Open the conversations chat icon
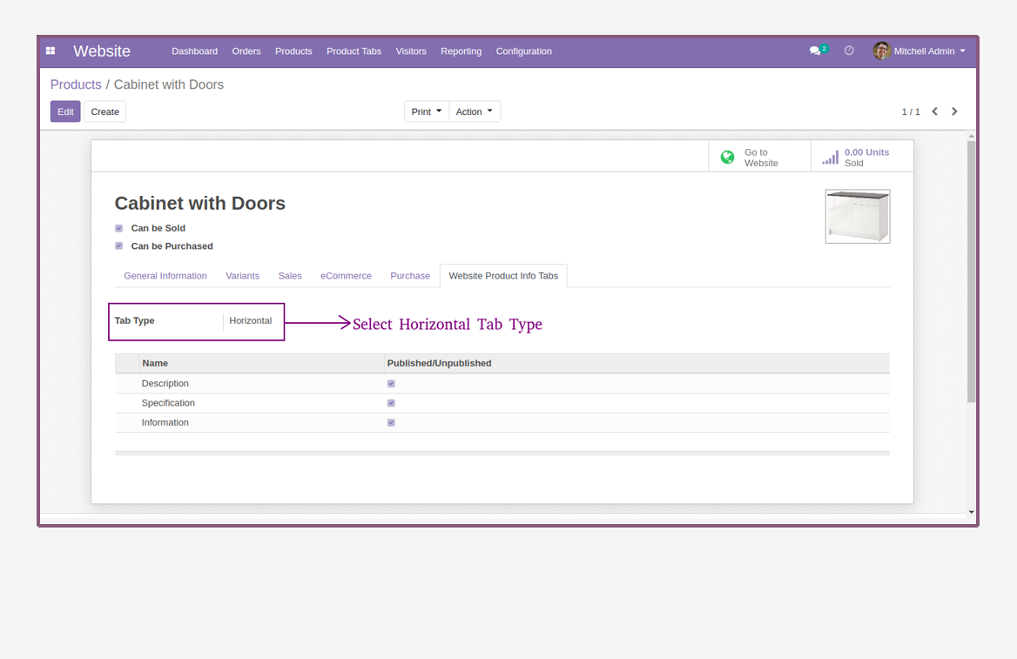The image size is (1017, 659). coord(815,50)
